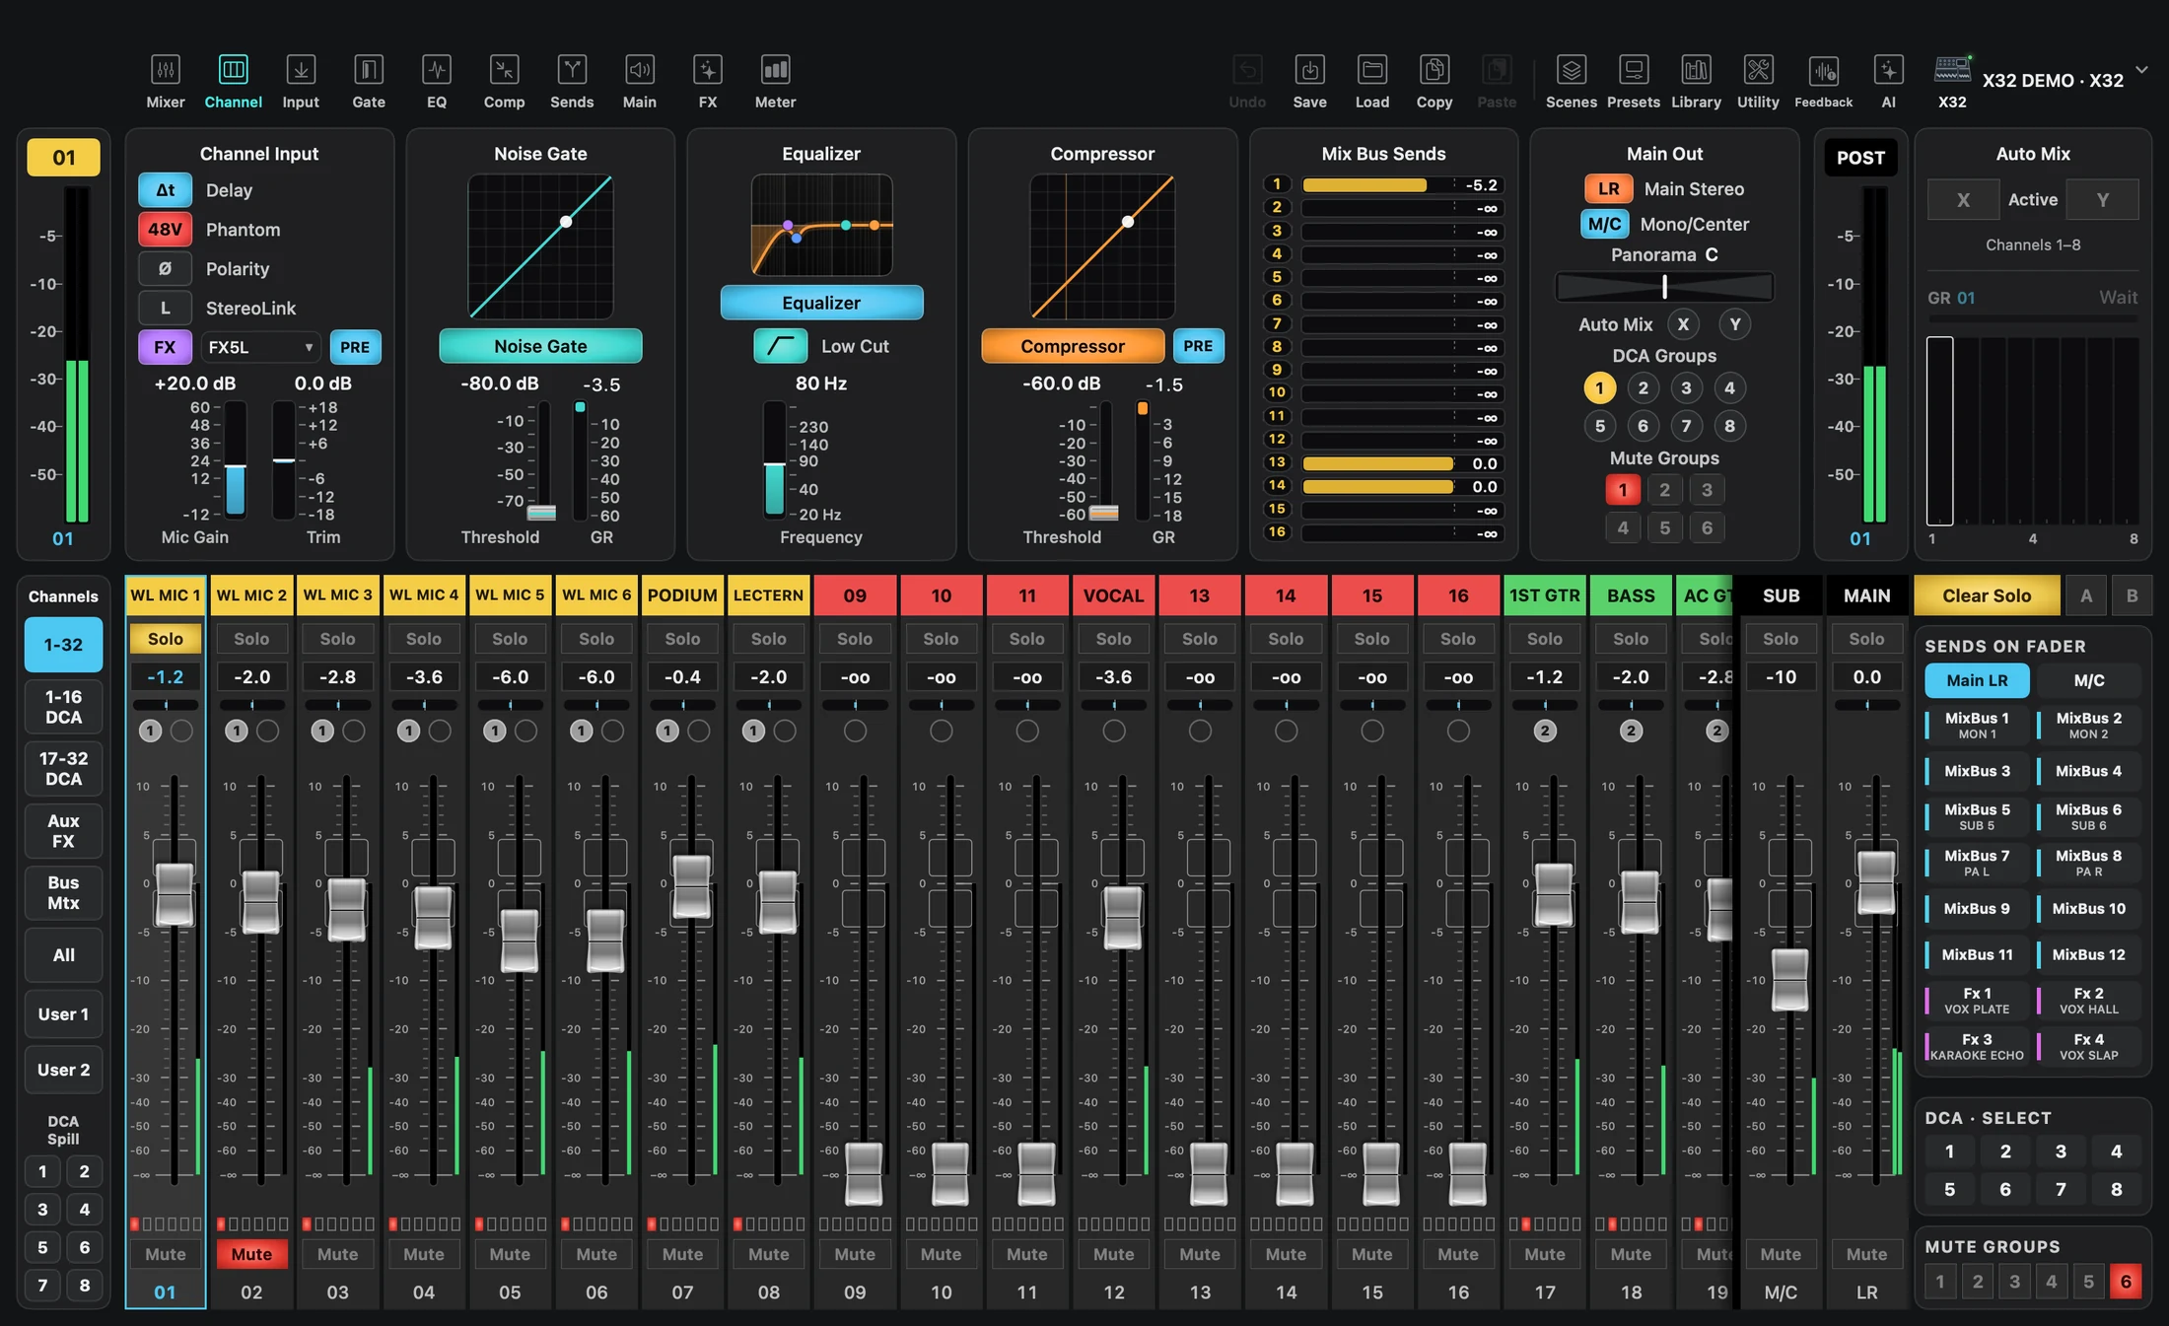Toggle Mute on channel 02
This screenshot has height=1326, width=2169.
(x=251, y=1254)
